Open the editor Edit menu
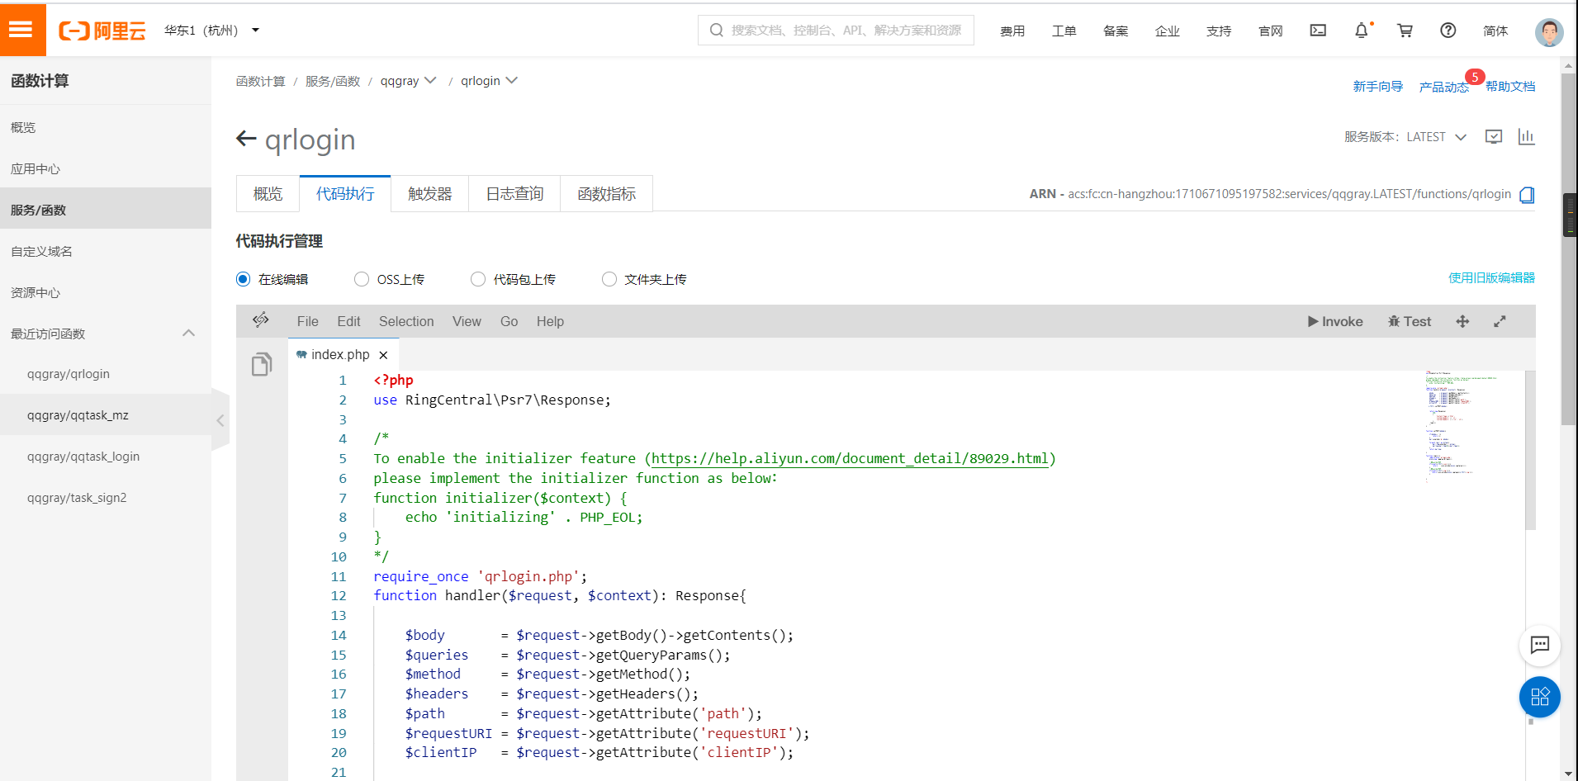 (x=348, y=322)
